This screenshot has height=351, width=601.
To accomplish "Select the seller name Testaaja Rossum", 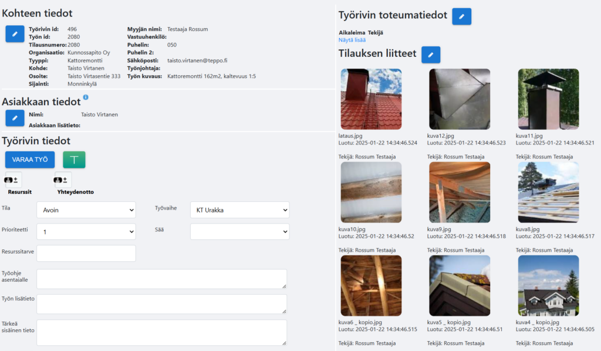I will [187, 29].
